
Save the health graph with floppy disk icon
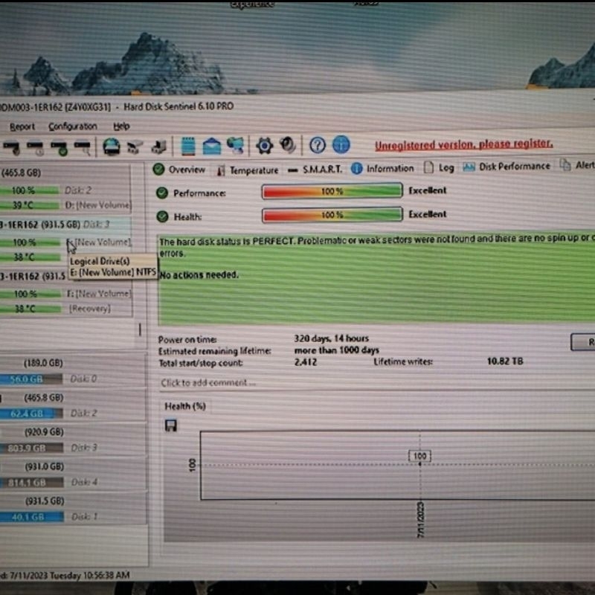click(171, 425)
